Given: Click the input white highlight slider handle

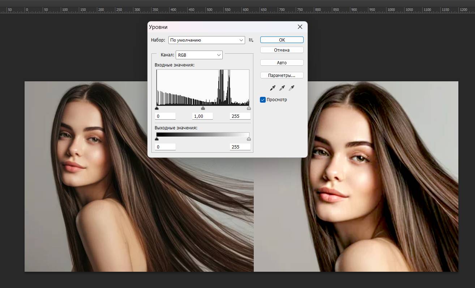Looking at the screenshot, I should pyautogui.click(x=249, y=108).
